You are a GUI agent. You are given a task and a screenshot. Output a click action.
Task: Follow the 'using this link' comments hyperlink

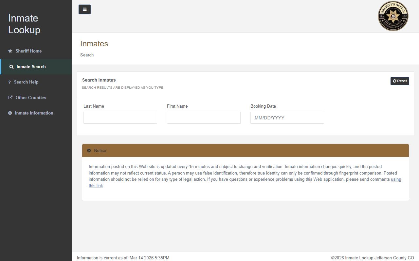coord(396,179)
